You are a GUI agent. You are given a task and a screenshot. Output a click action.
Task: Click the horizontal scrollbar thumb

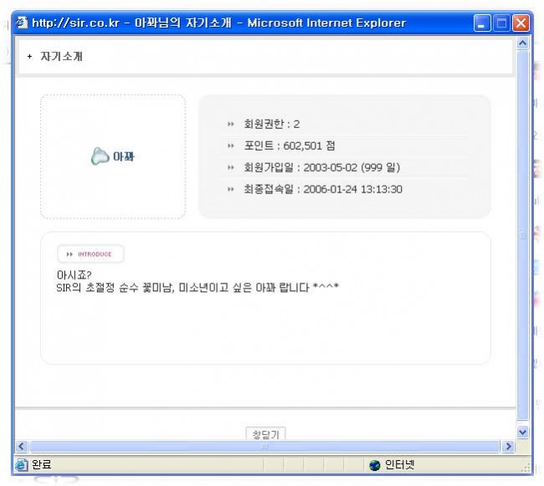pos(264,447)
